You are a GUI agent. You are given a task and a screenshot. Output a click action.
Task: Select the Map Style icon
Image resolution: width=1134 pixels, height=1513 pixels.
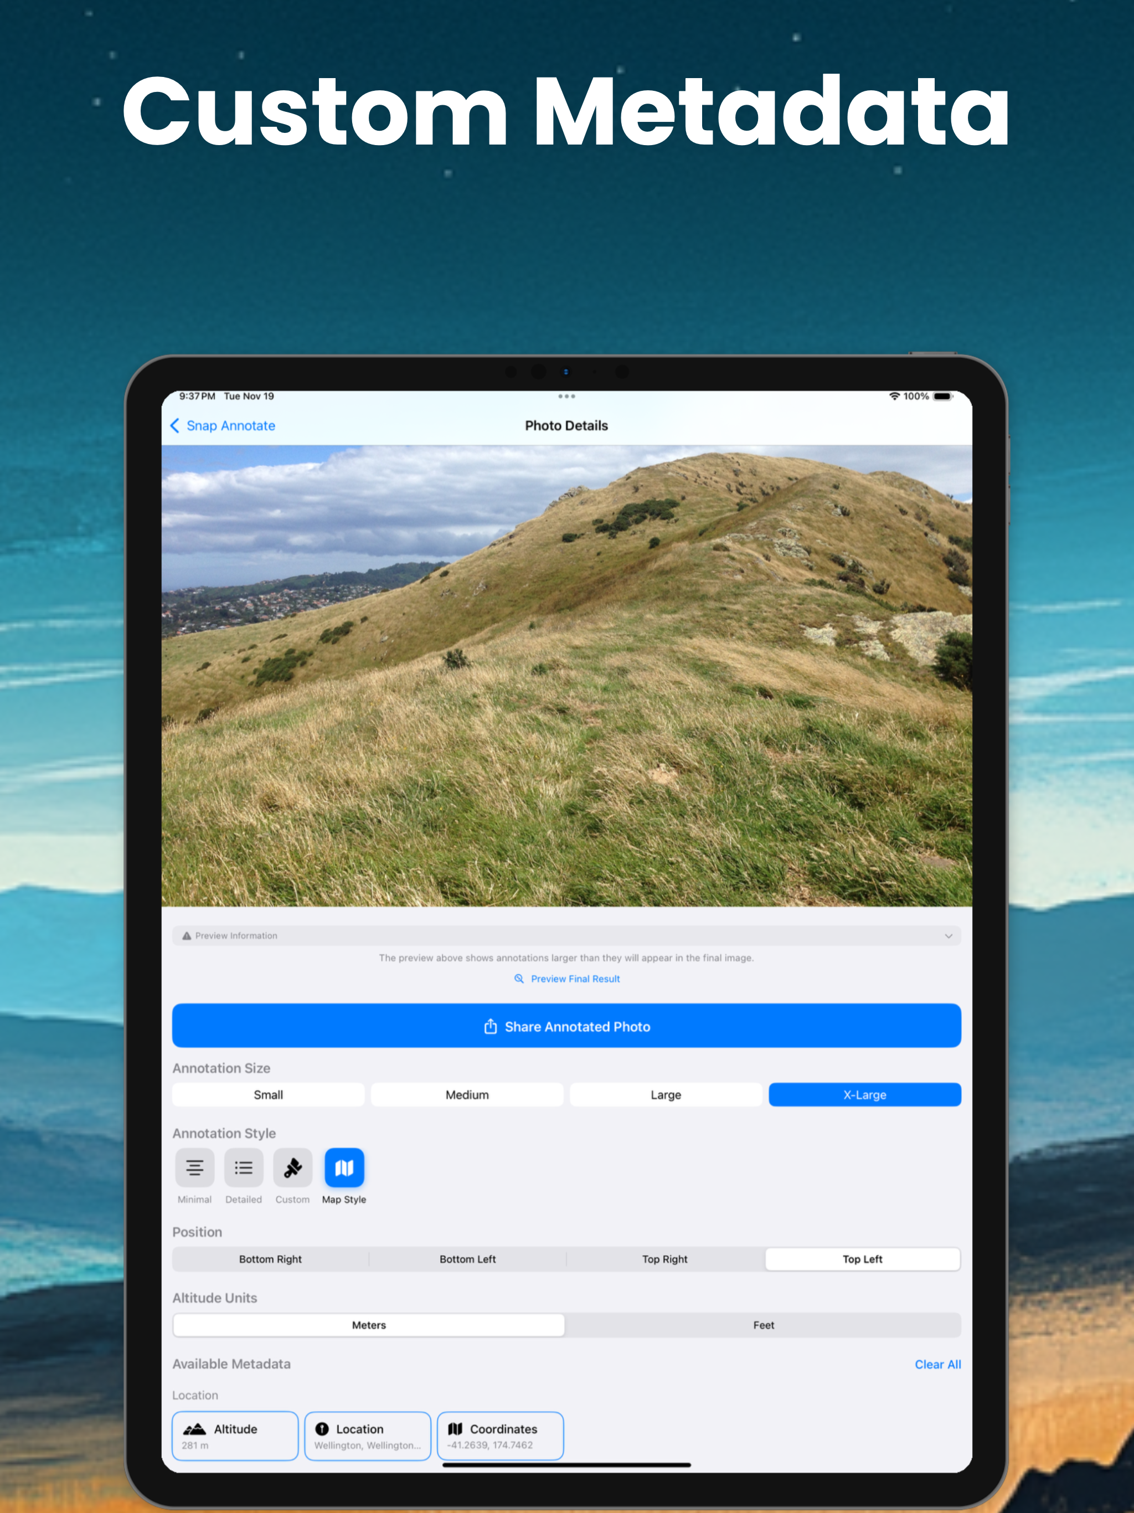coord(344,1167)
